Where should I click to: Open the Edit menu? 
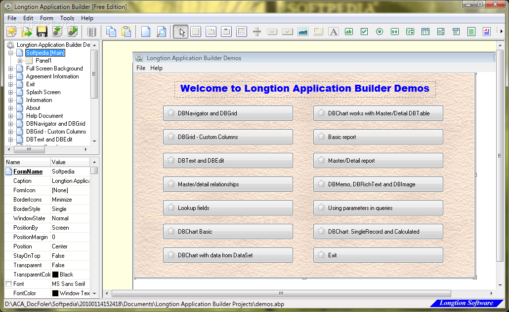point(28,18)
